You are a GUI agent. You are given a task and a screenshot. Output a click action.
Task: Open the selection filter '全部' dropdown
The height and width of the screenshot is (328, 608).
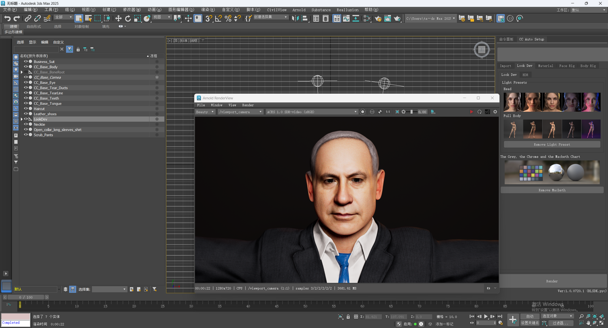tap(63, 17)
